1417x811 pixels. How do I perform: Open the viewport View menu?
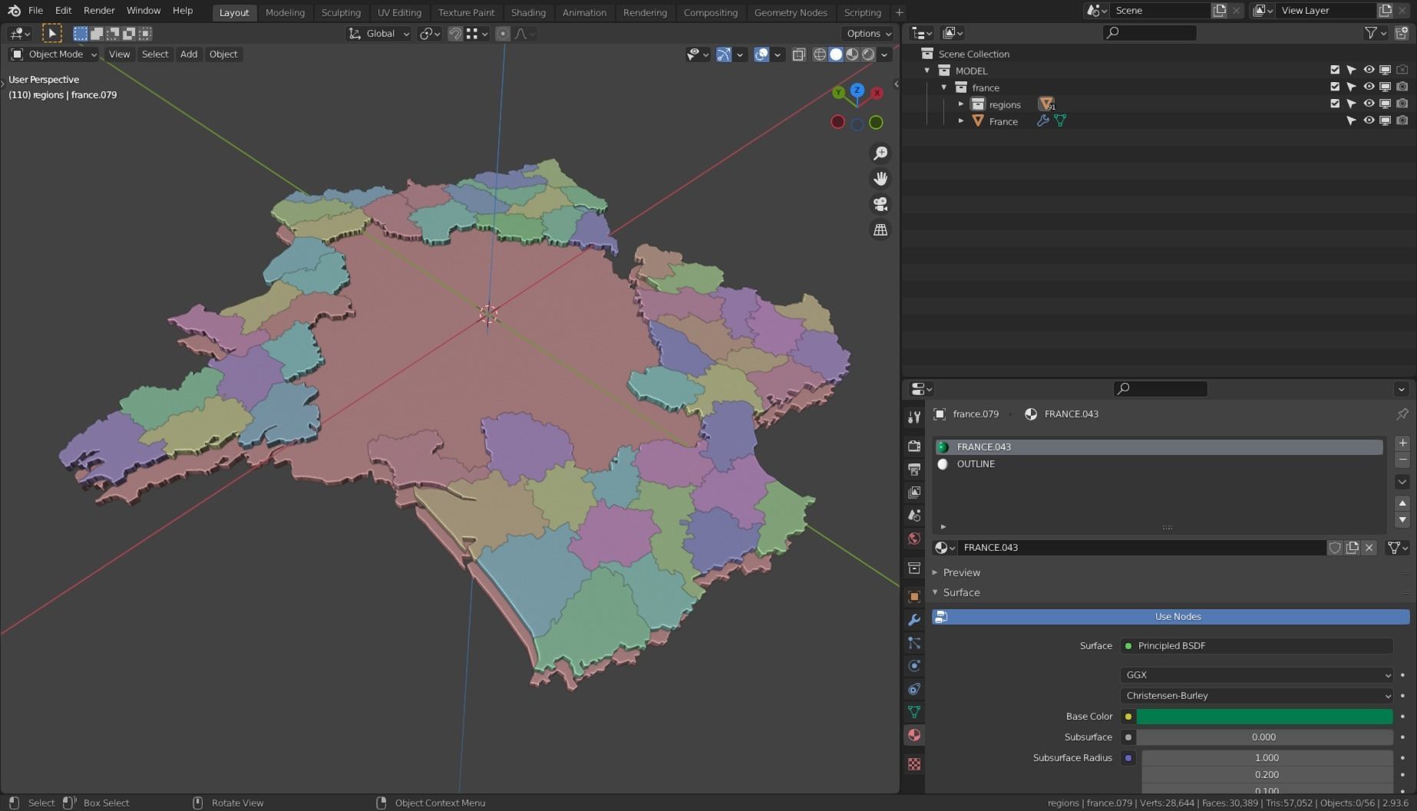119,54
